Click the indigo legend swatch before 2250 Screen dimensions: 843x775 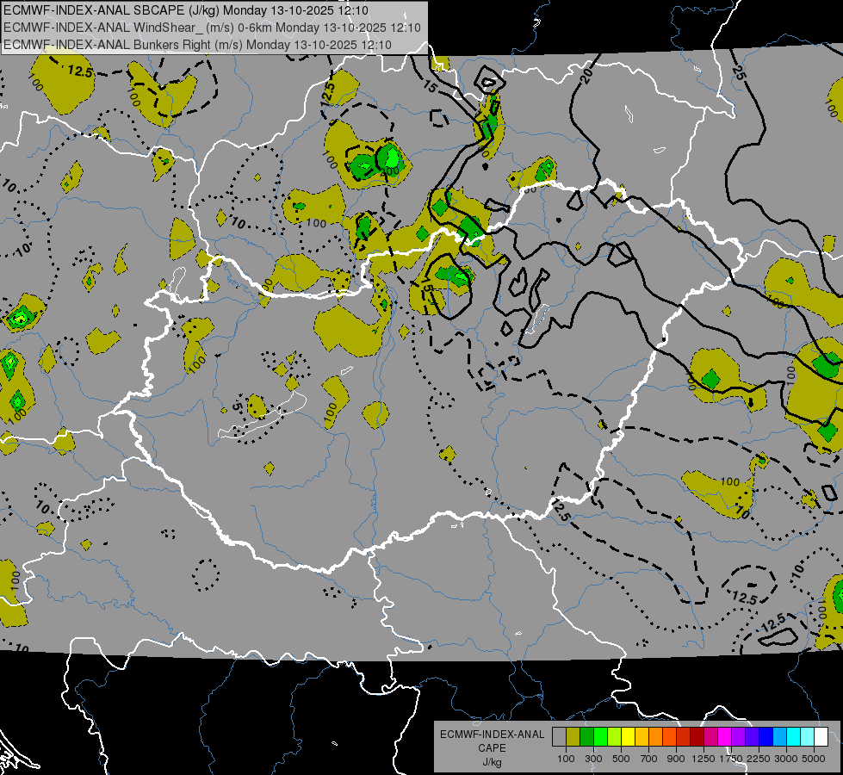[752, 736]
